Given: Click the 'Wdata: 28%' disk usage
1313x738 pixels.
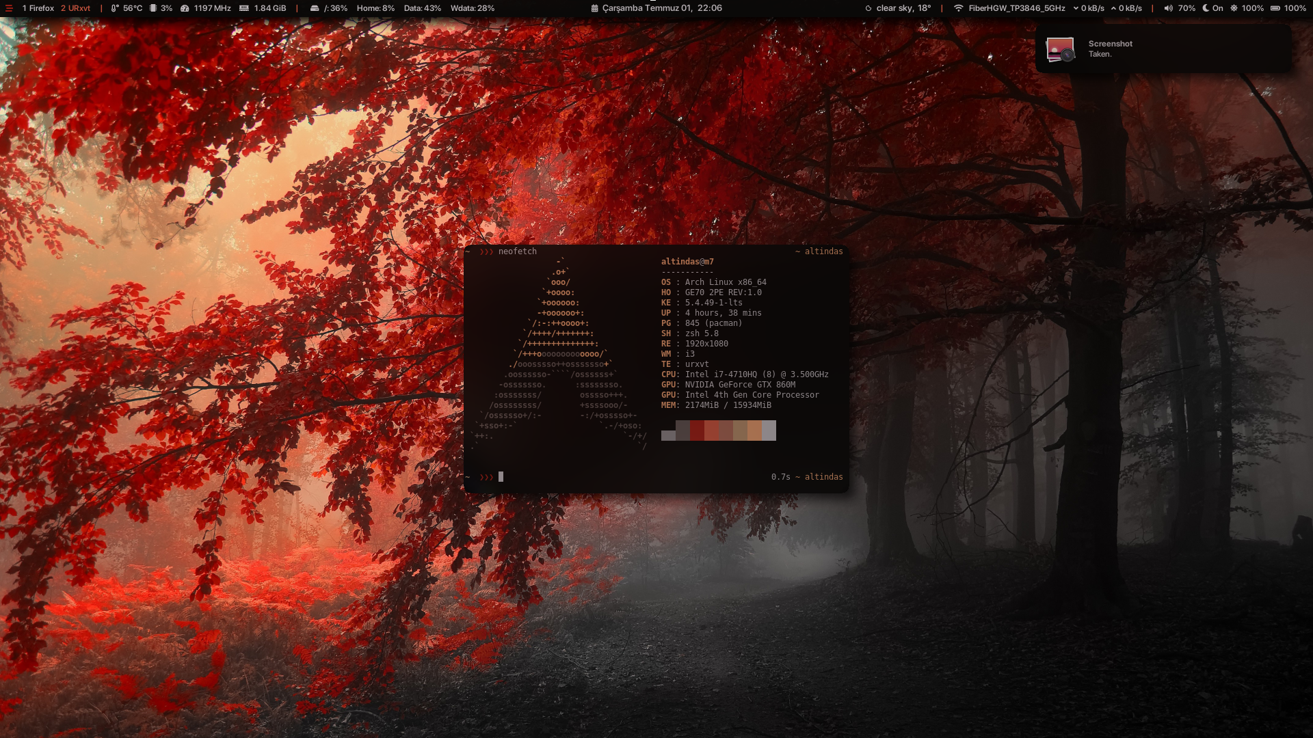Looking at the screenshot, I should (473, 8).
